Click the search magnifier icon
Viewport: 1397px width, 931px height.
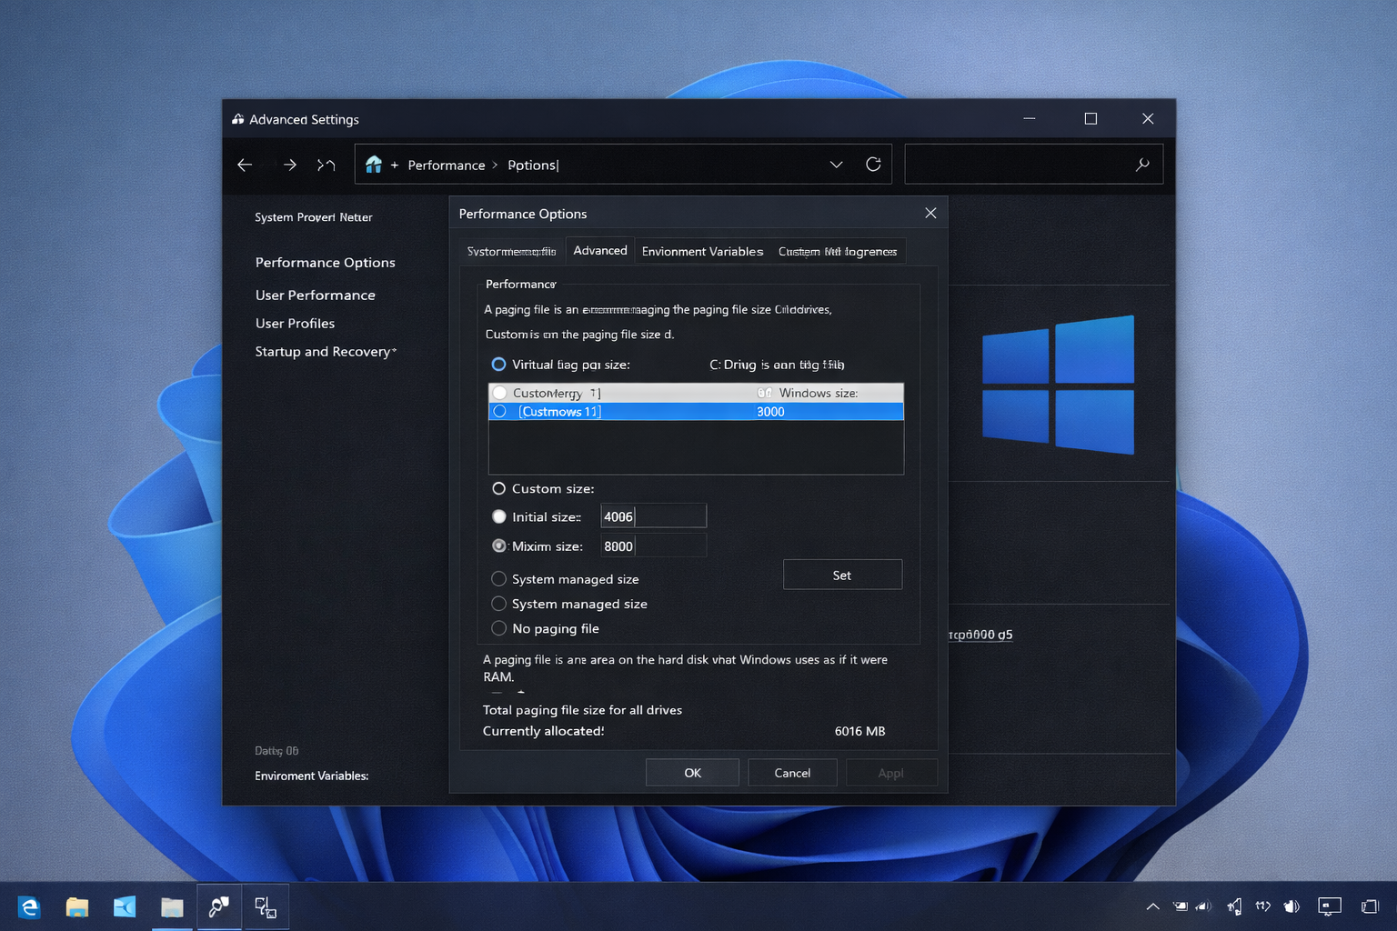(x=1142, y=164)
